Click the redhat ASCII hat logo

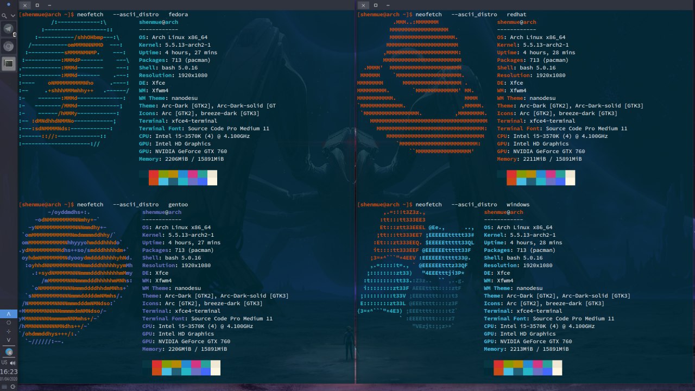pyautogui.click(x=422, y=87)
